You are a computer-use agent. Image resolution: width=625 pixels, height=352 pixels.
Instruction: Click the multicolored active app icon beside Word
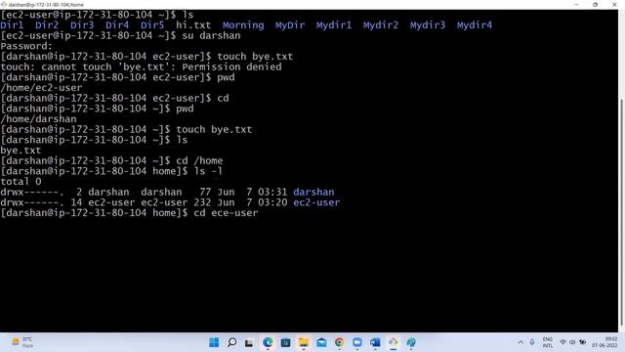(x=393, y=342)
